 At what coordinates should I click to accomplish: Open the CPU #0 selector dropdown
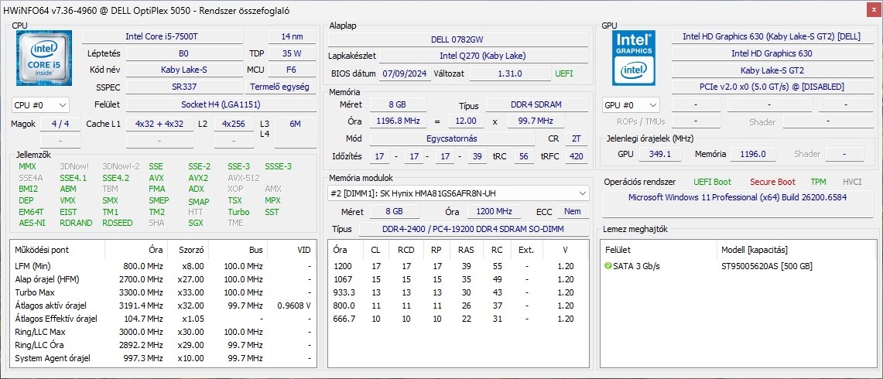point(40,104)
